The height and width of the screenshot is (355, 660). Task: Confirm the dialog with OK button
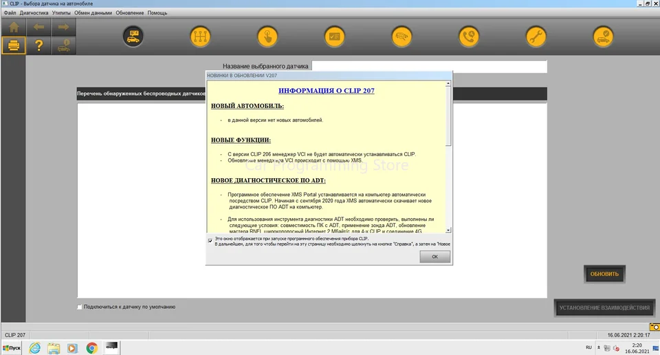[x=434, y=257]
